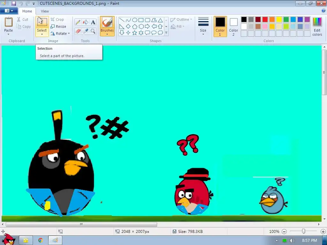Click the zoom slider handle
Image resolution: width=327 pixels, height=245 pixels.
(x=304, y=231)
